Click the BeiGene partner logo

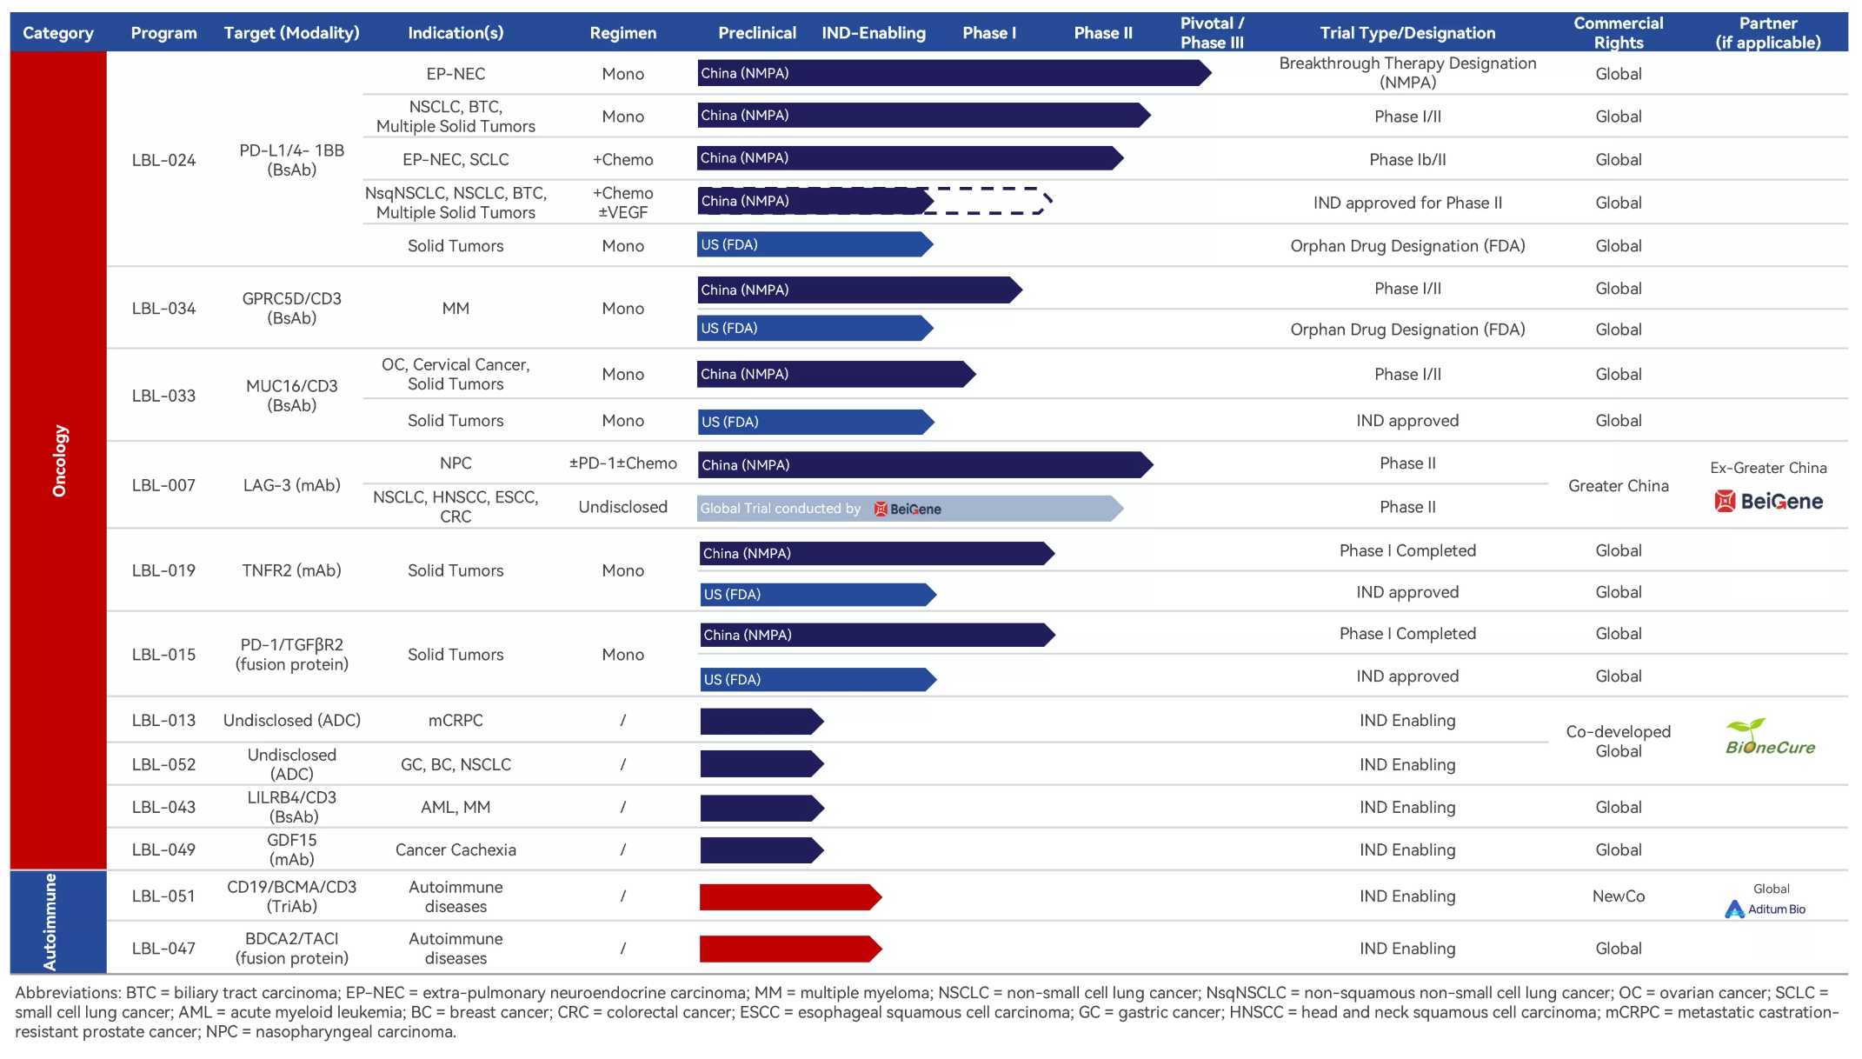pyautogui.click(x=1768, y=501)
